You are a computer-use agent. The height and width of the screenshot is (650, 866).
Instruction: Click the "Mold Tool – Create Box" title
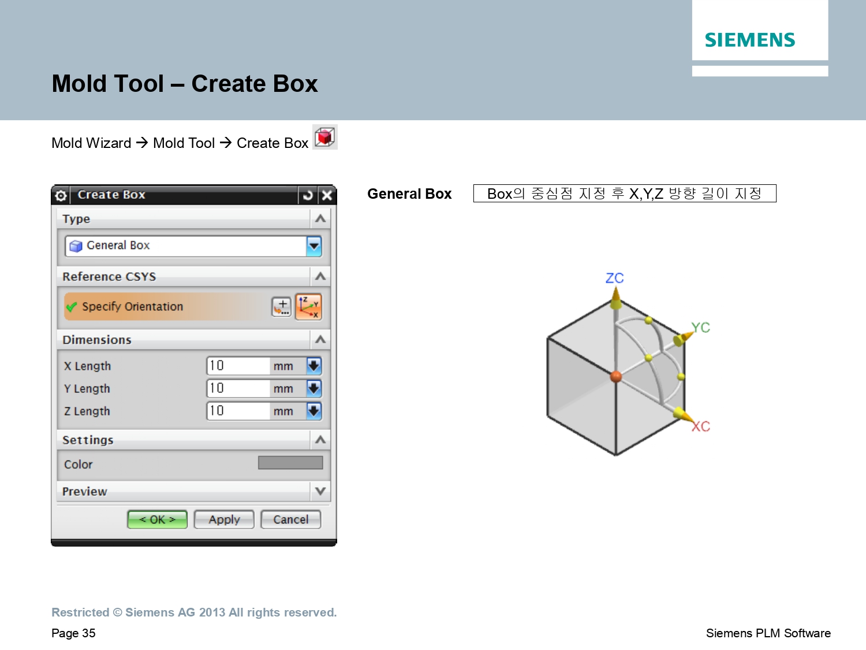click(185, 84)
